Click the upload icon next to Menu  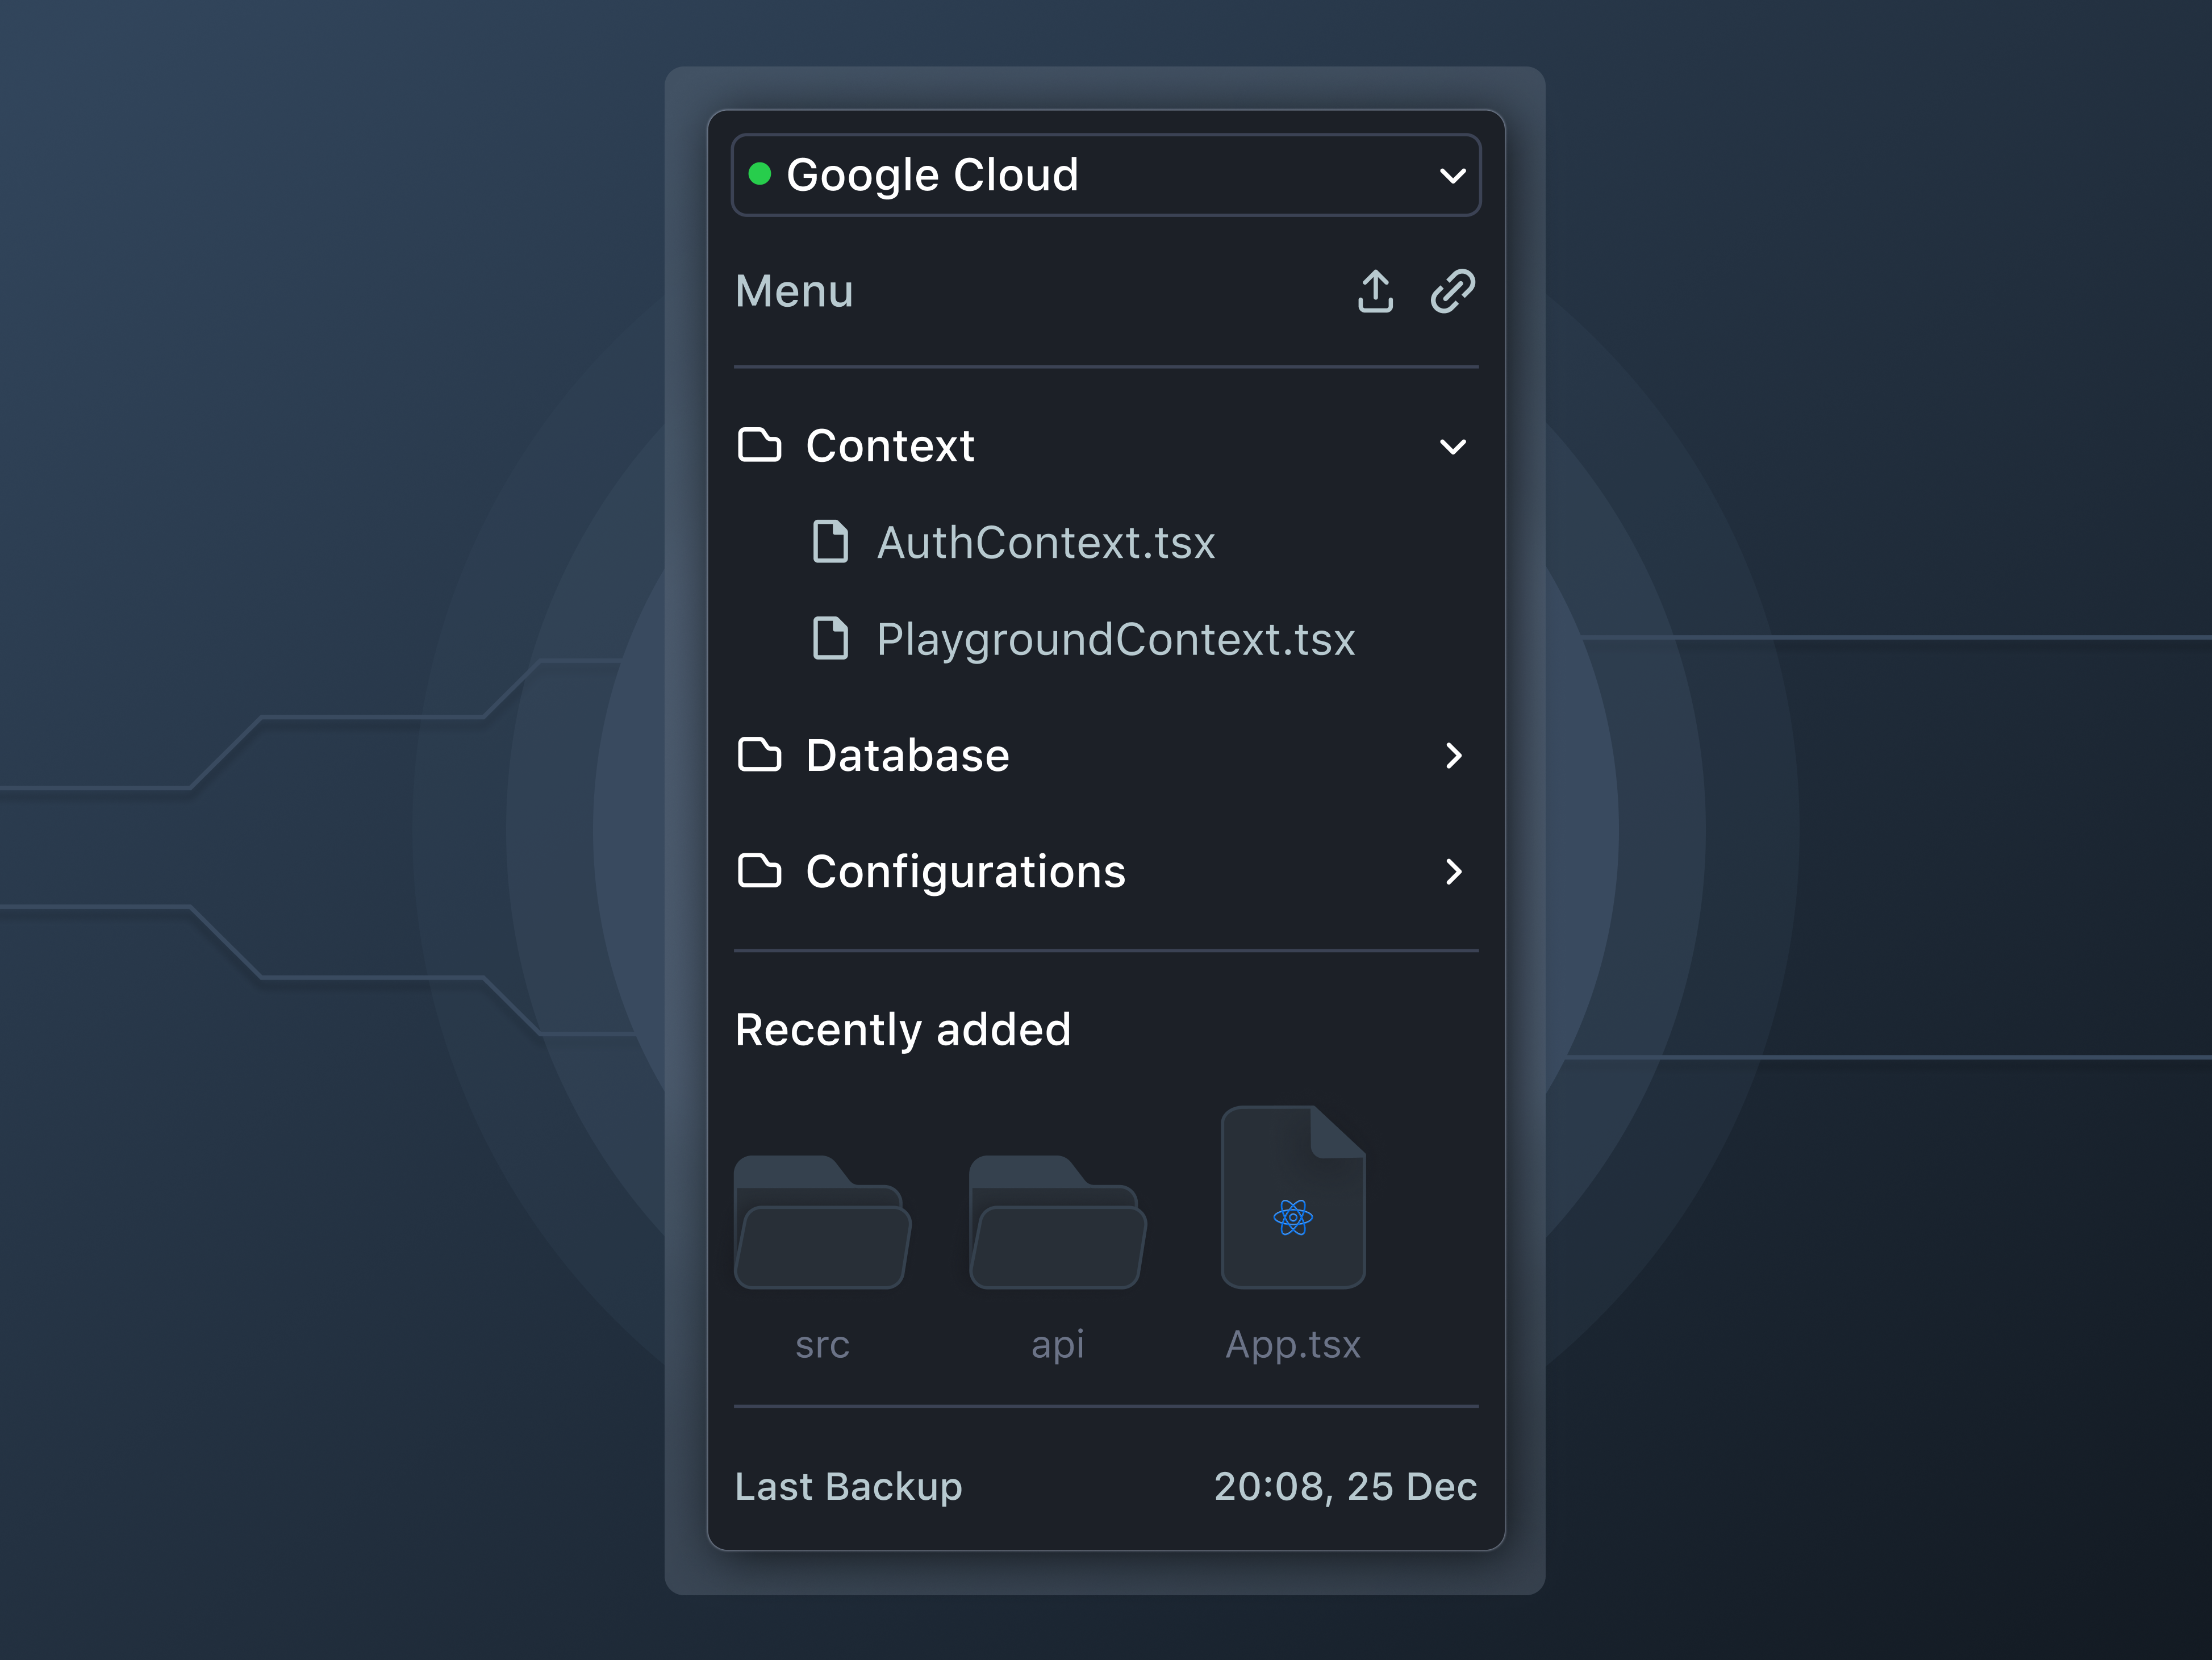coord(1375,291)
